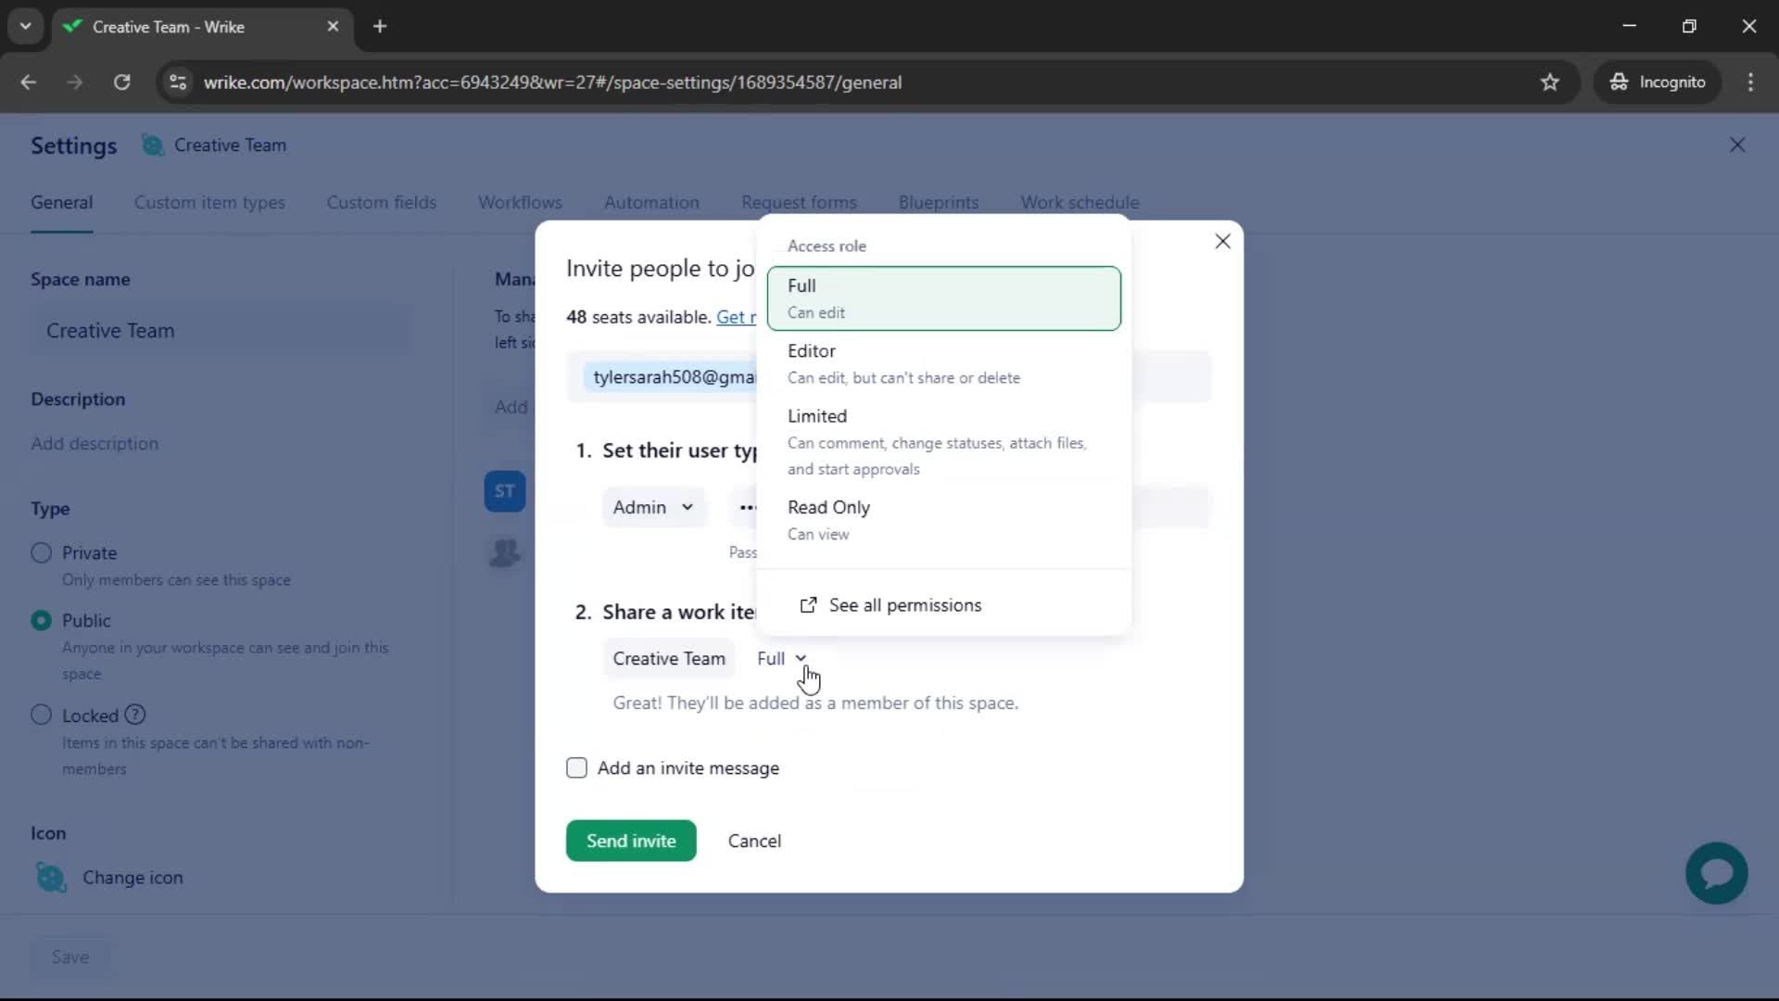The height and width of the screenshot is (1001, 1779).
Task: Close the Creative Team - Wrike tab
Action: click(333, 27)
